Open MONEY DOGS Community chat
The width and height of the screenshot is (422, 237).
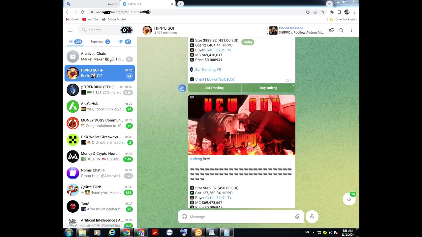[x=100, y=123]
